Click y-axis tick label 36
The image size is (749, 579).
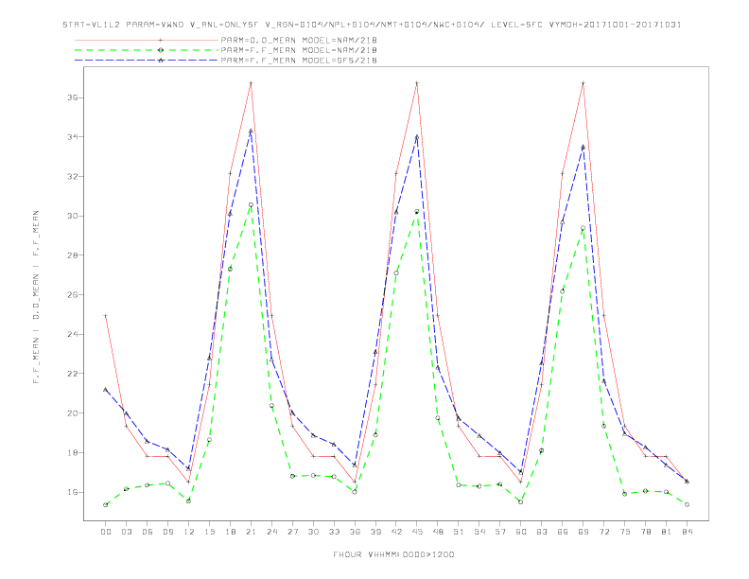tap(73, 97)
